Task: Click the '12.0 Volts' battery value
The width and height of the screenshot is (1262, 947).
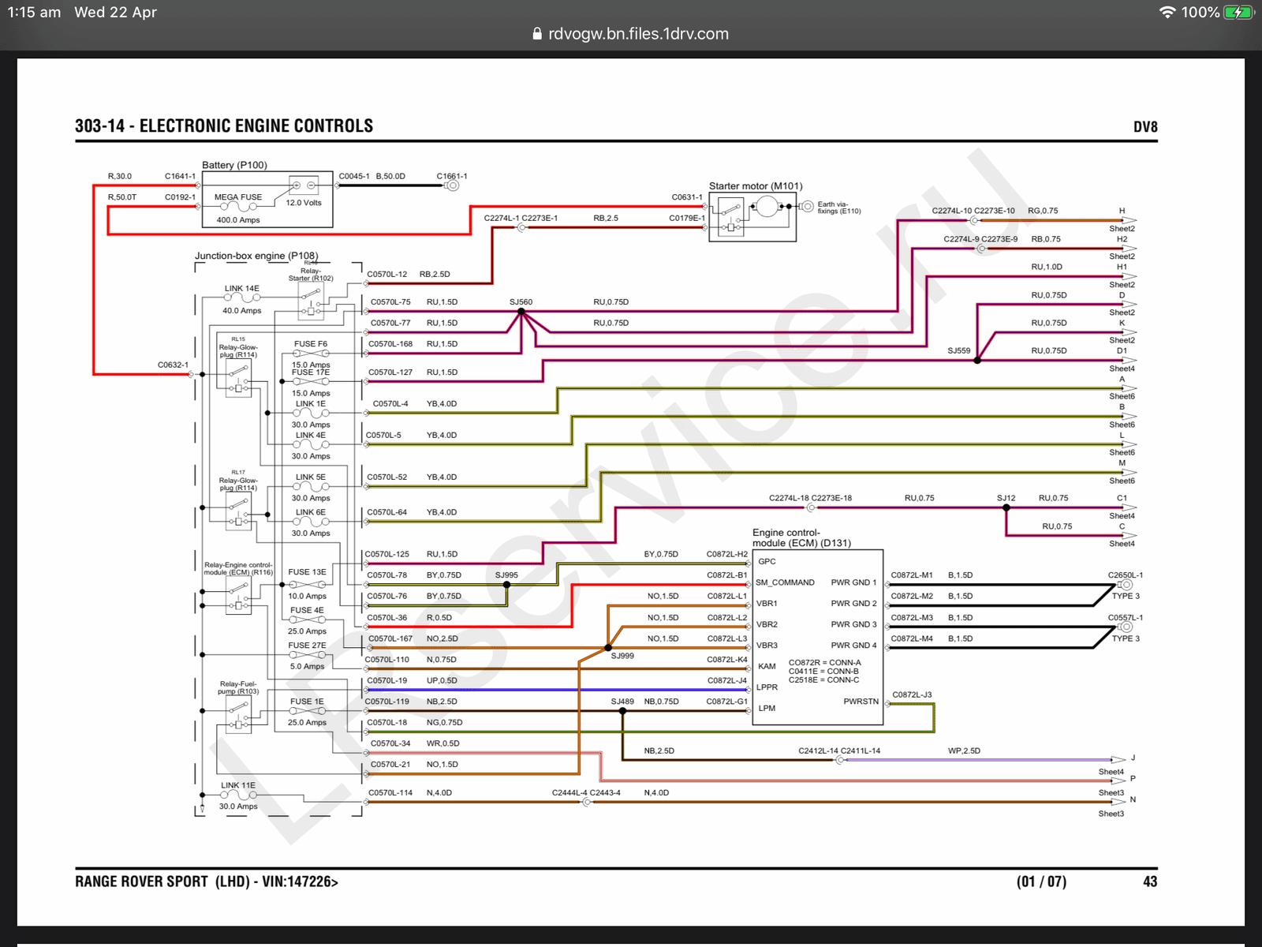Action: [x=304, y=203]
